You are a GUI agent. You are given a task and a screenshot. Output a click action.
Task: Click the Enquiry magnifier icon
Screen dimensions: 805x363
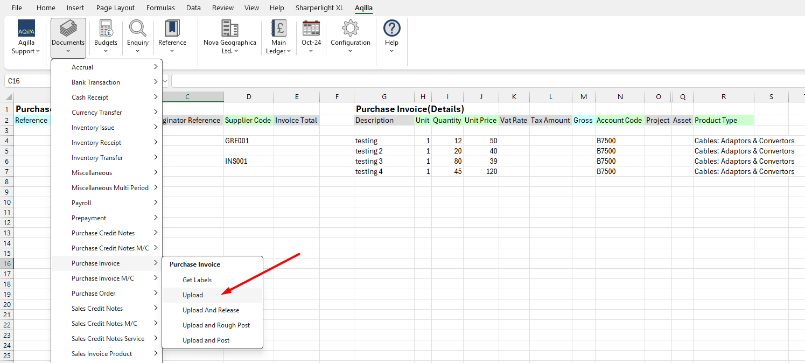pyautogui.click(x=138, y=29)
